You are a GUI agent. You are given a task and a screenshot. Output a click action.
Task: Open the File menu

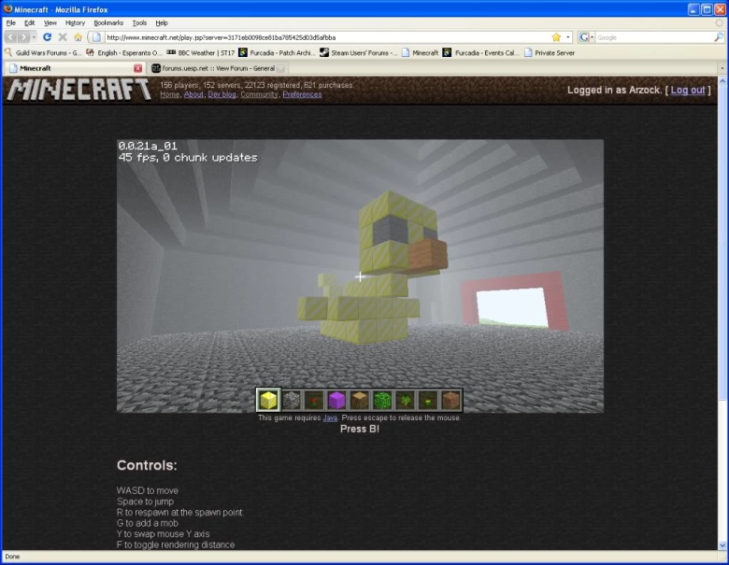[10, 22]
